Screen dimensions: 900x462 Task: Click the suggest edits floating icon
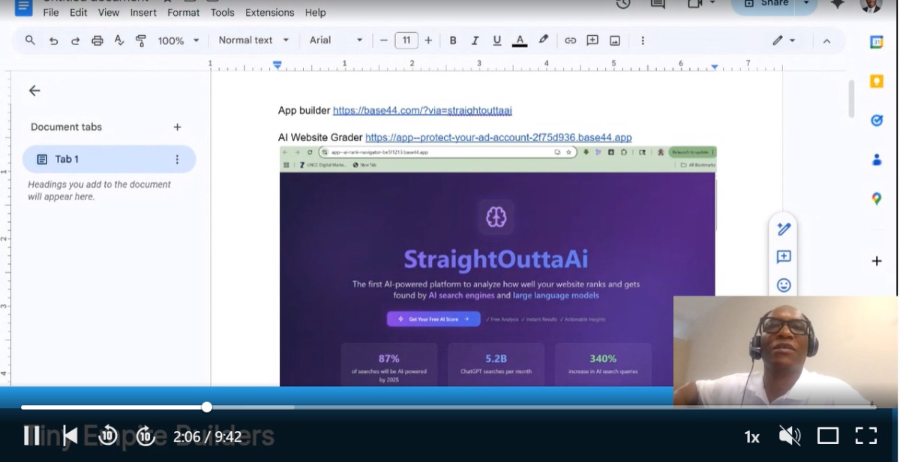tap(784, 229)
